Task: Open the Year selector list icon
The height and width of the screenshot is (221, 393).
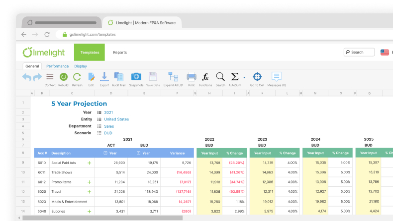Action: coord(99,112)
